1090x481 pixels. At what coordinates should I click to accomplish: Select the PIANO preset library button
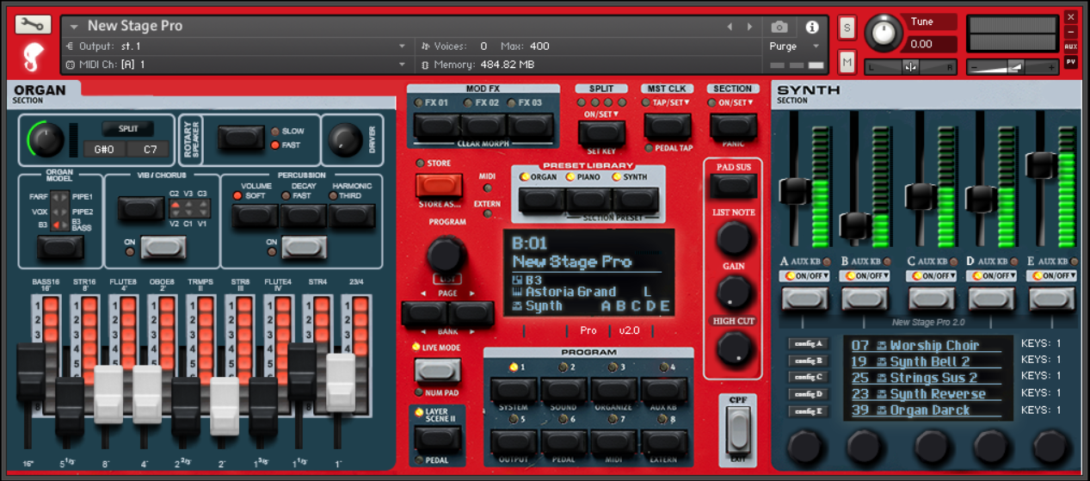pyautogui.click(x=588, y=200)
